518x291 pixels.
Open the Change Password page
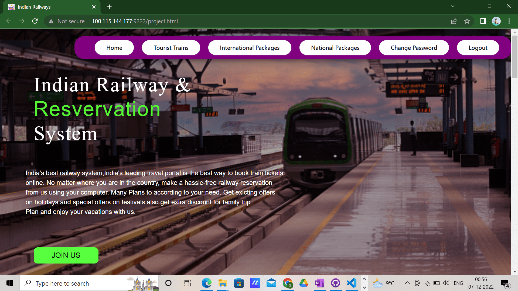pos(414,47)
